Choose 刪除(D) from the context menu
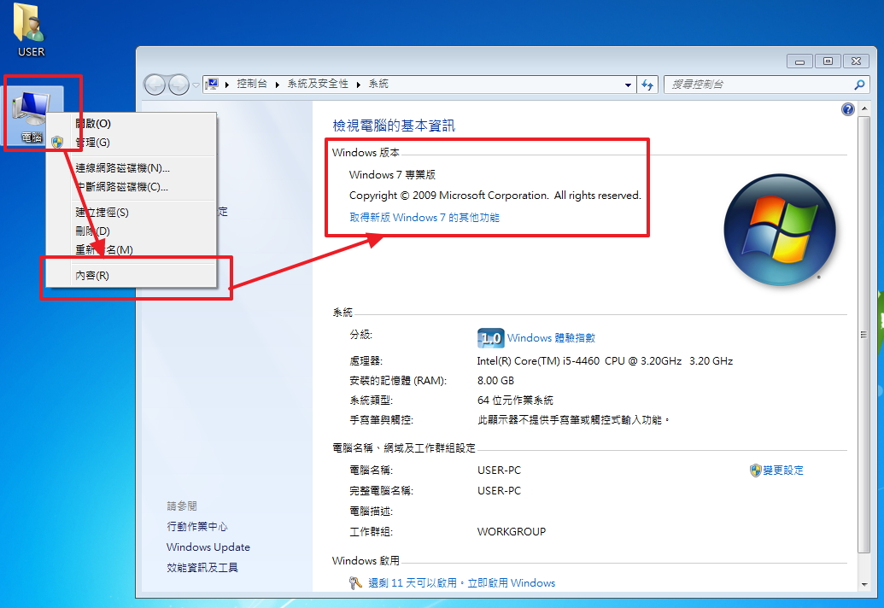Image resolution: width=884 pixels, height=608 pixels. (131, 231)
